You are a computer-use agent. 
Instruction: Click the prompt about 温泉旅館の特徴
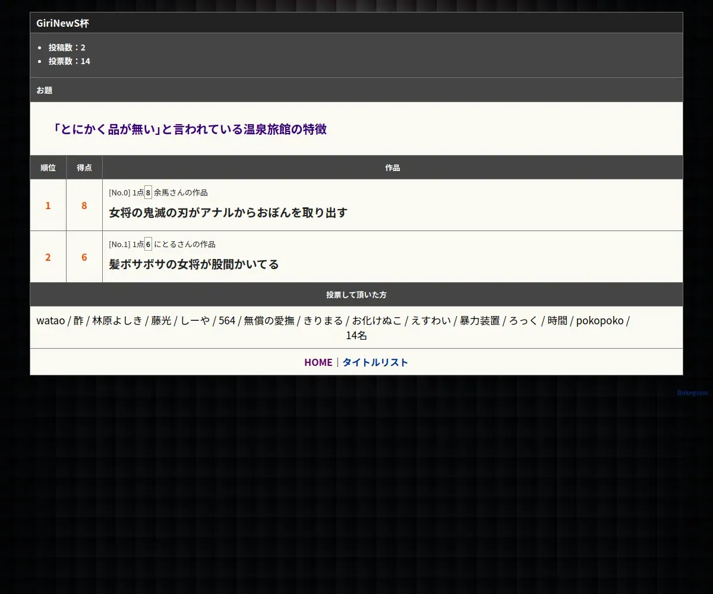(x=189, y=129)
